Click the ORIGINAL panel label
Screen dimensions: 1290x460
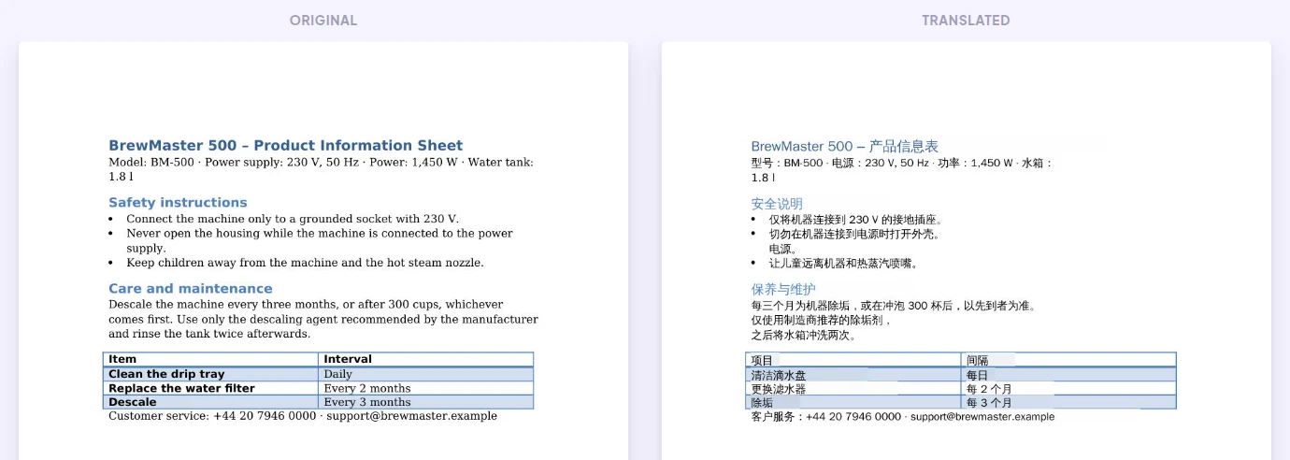(322, 21)
